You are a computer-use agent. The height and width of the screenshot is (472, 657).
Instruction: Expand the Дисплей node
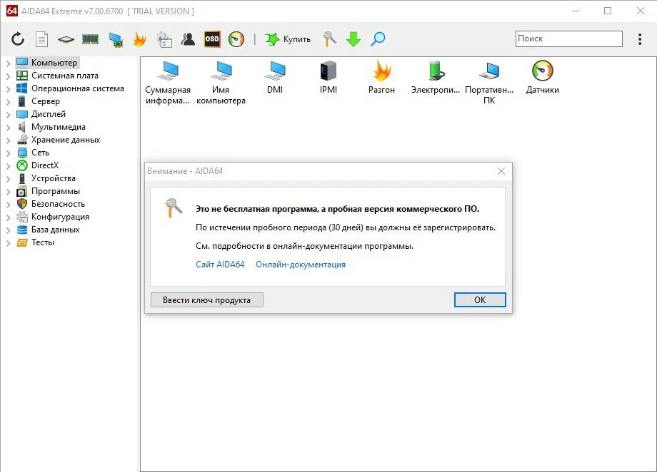(x=8, y=115)
